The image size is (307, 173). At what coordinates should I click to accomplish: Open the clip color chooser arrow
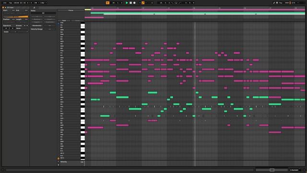5,8
